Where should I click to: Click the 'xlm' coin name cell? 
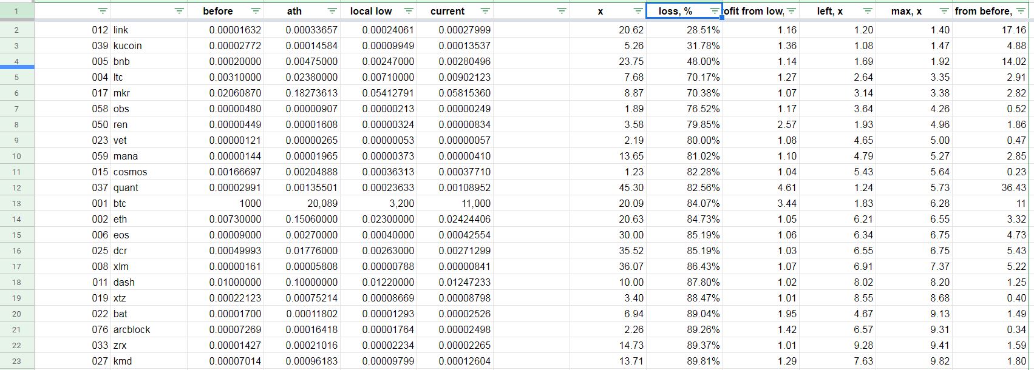click(149, 266)
